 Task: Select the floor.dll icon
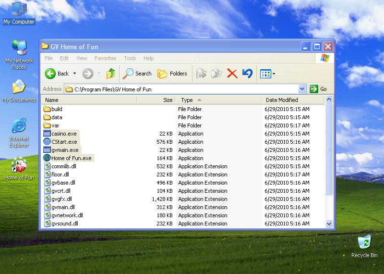47,174
